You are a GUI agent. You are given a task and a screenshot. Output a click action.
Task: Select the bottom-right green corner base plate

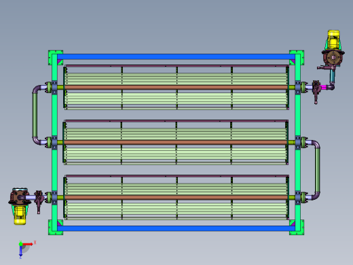(302, 228)
